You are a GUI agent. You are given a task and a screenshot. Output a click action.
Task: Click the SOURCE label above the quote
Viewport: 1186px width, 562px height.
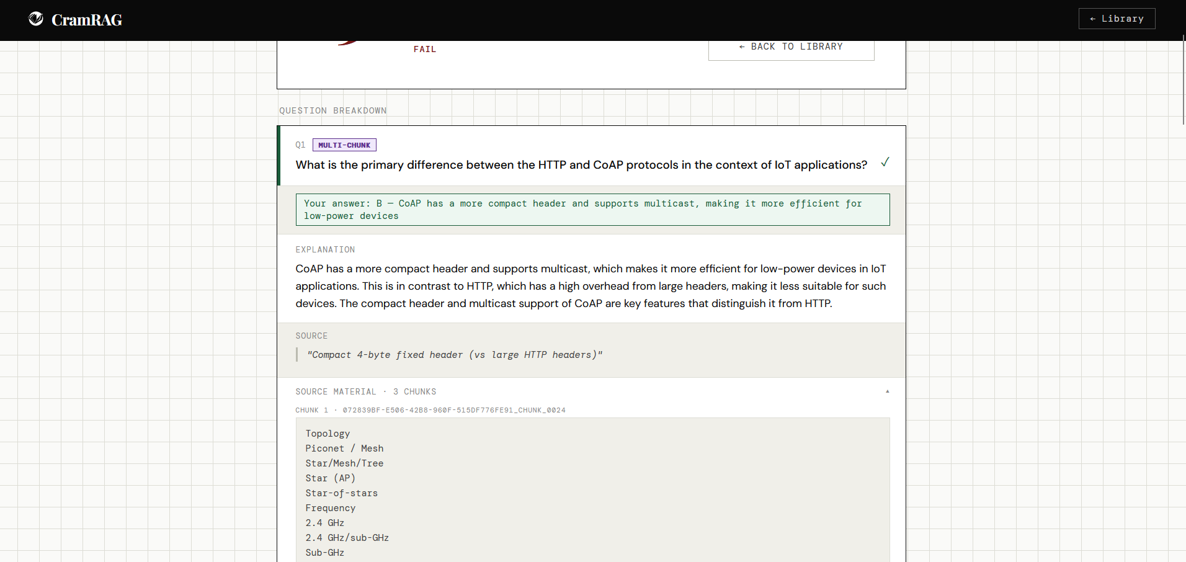pos(311,336)
